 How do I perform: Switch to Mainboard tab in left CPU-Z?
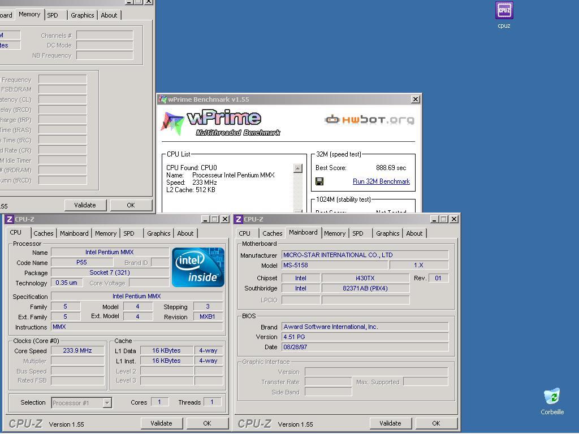[x=74, y=233]
